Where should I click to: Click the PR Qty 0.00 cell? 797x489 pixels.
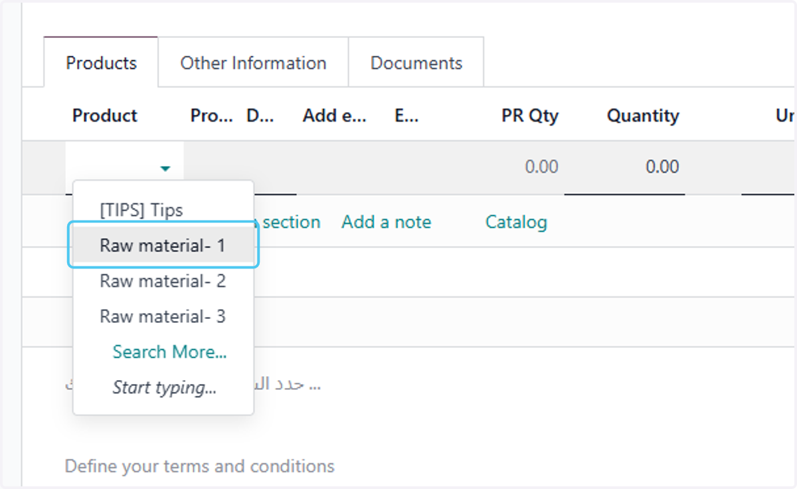[541, 166]
